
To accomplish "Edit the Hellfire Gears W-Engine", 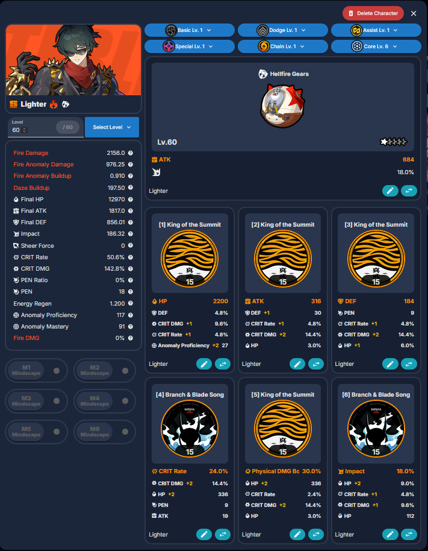I will [x=390, y=191].
